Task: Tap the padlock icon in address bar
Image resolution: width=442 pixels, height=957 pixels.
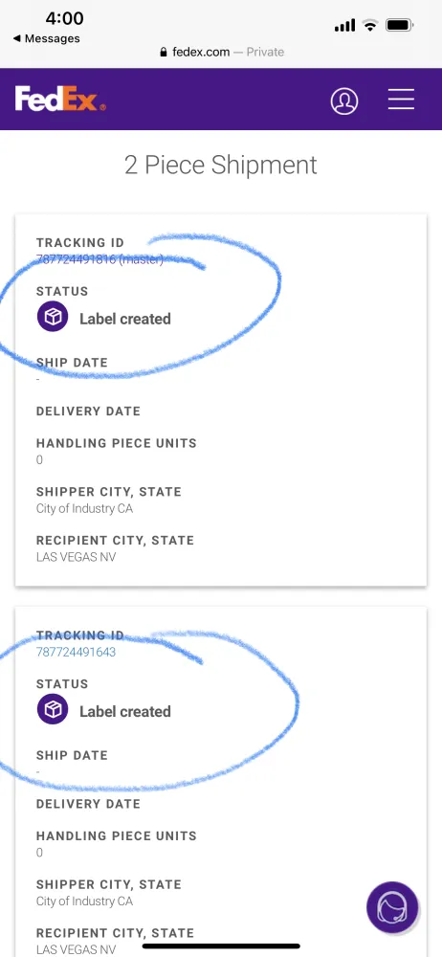Action: (x=163, y=53)
